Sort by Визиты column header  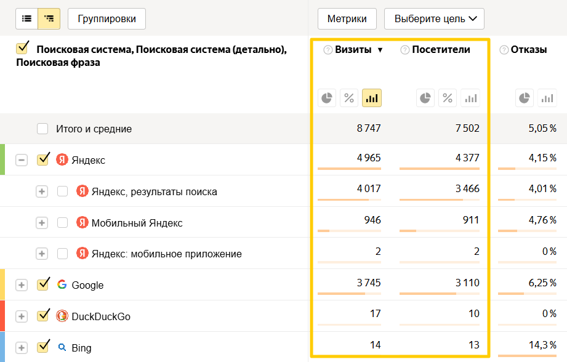353,50
